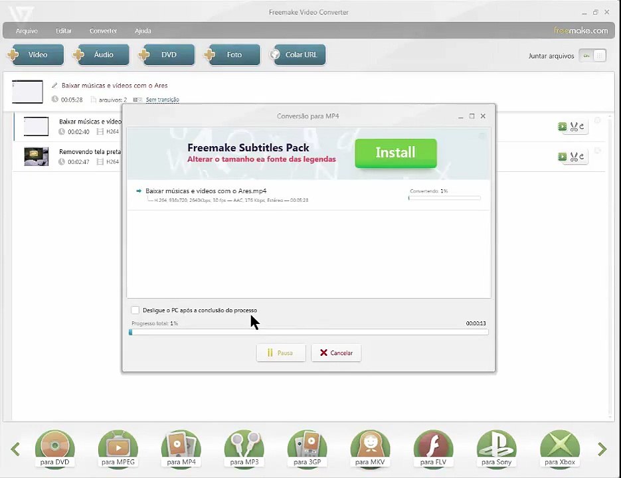
Task: Choose the para DVD output format
Action: 54,449
